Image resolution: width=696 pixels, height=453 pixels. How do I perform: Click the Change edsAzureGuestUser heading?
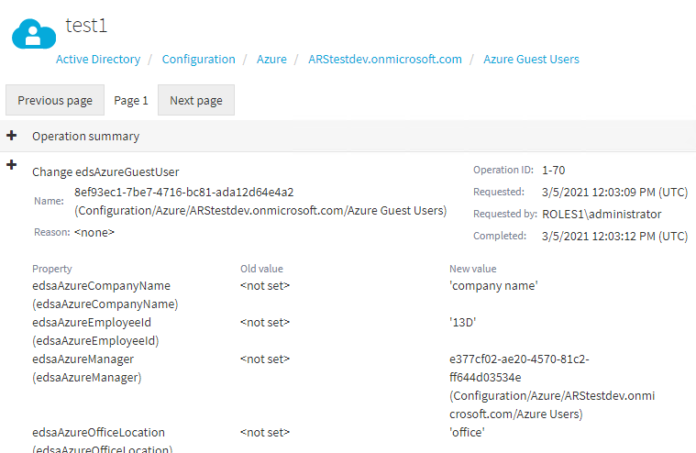(105, 171)
